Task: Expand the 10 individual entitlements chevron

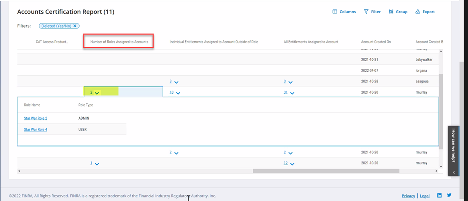Action: (178, 93)
